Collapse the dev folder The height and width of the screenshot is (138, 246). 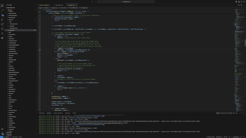tap(21, 22)
